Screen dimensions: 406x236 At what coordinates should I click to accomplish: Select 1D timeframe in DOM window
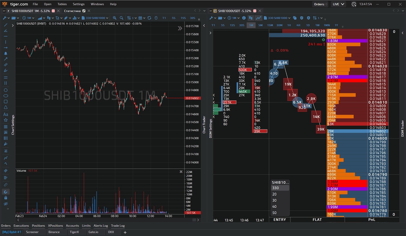(308, 25)
